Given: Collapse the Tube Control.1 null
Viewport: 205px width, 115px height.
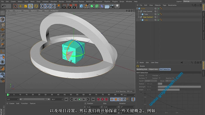Looking at the screenshot, I should [x=139, y=17].
